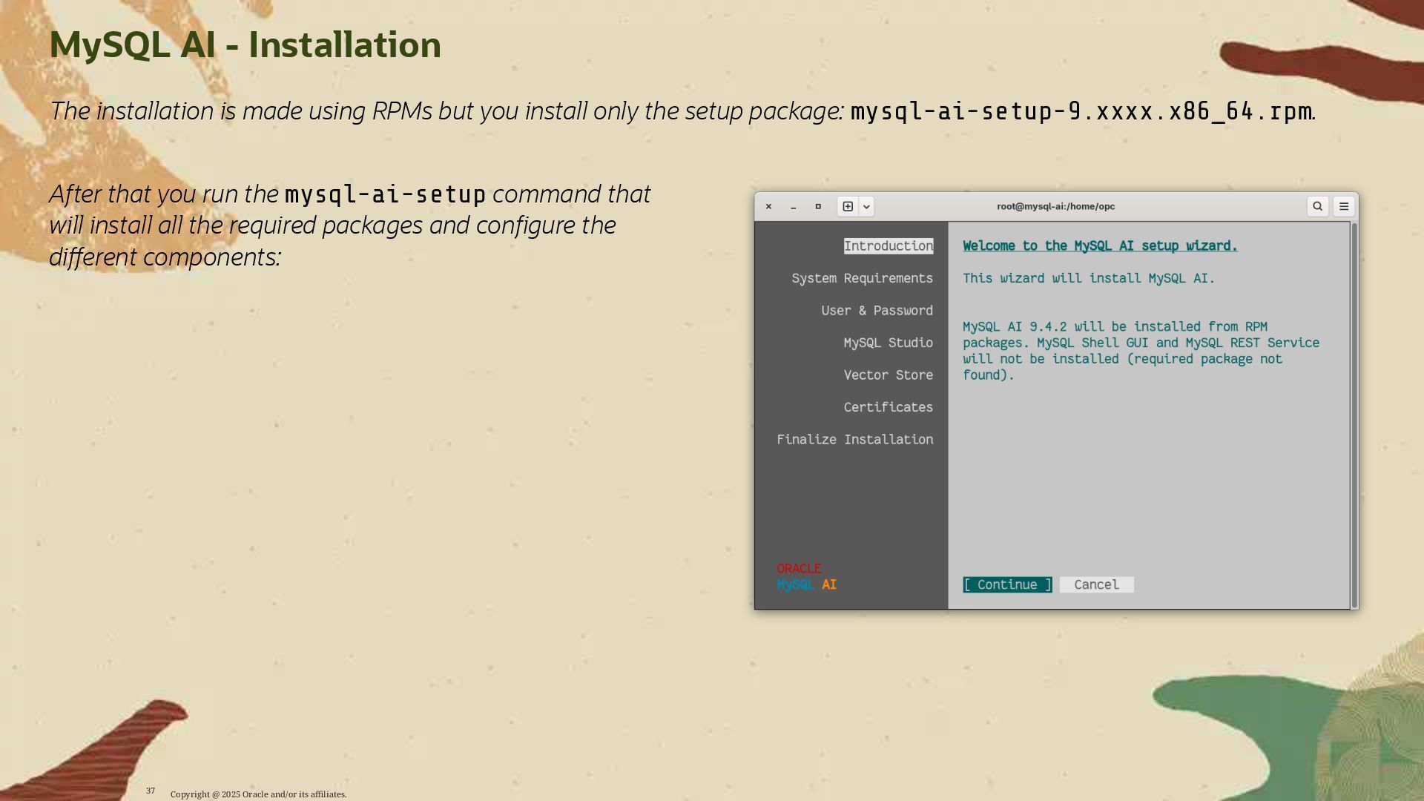Select Vector Store step

[x=888, y=375]
